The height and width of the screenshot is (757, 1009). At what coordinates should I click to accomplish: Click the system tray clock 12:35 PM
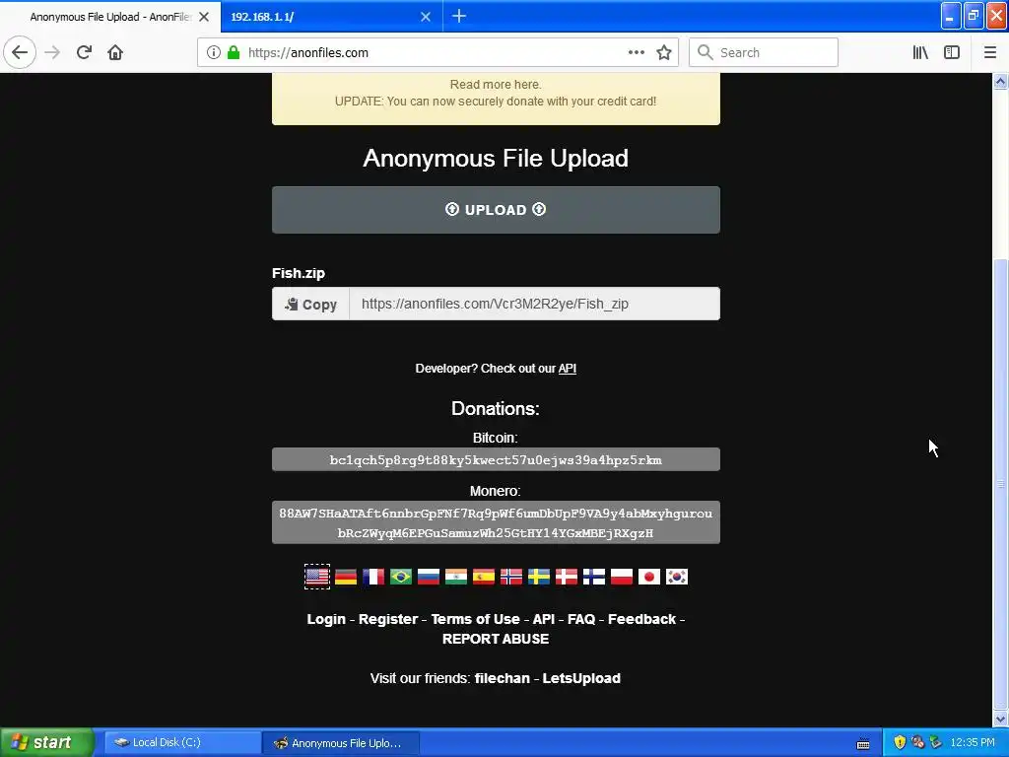tap(973, 743)
